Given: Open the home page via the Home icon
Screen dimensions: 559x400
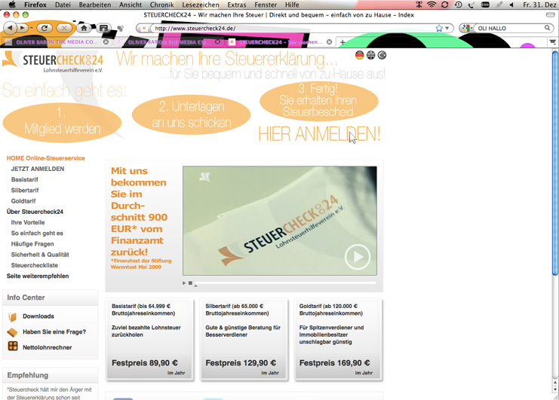Looking at the screenshot, I should (84, 28).
